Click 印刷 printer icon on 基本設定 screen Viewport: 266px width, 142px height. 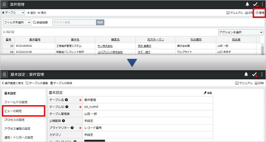point(256,83)
